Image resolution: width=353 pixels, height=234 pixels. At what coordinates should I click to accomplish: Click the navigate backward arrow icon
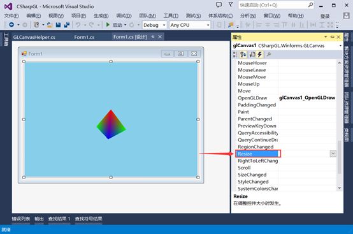tap(11, 25)
